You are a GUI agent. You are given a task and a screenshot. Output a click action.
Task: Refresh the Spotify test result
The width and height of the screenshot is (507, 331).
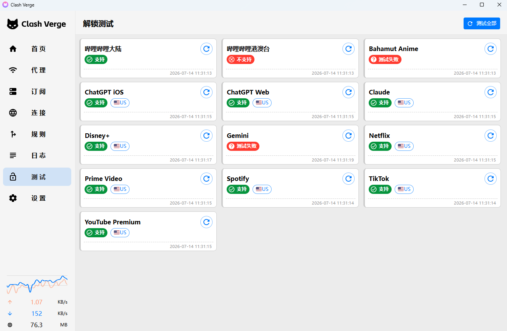point(349,178)
